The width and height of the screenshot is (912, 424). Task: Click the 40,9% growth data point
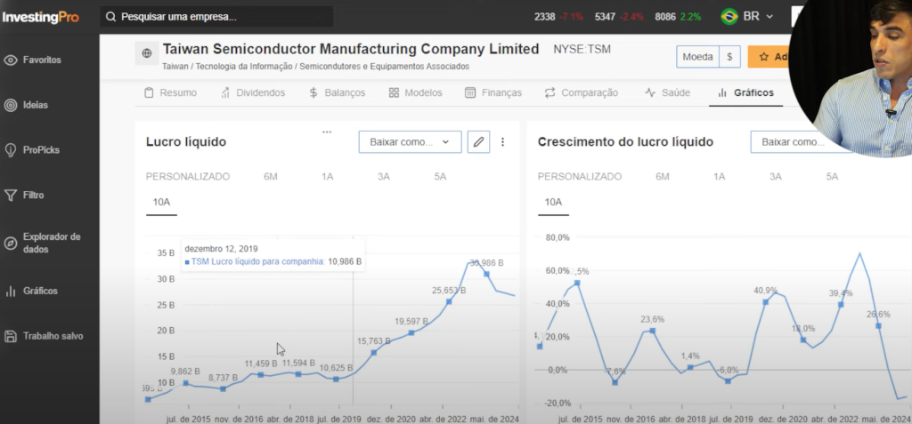[765, 302]
